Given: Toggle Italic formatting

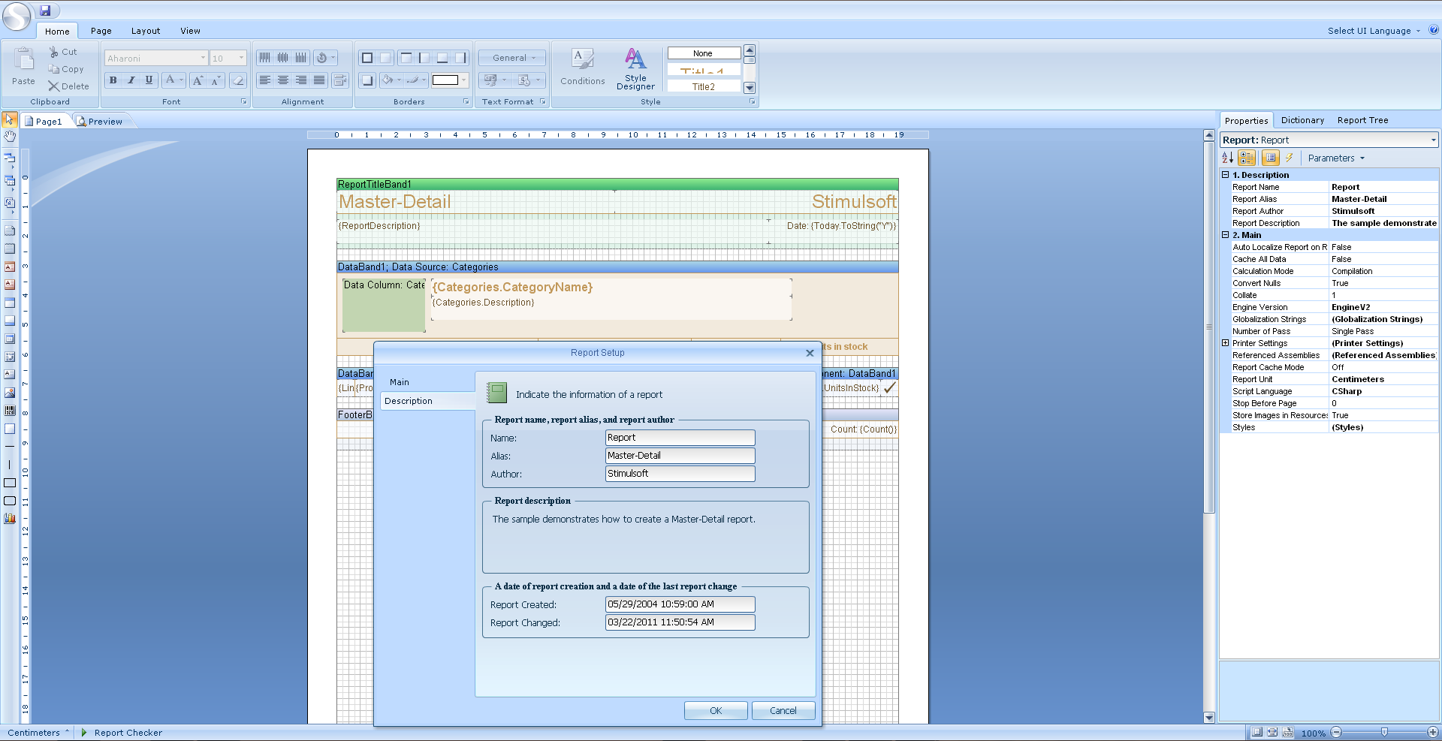Looking at the screenshot, I should tap(131, 80).
